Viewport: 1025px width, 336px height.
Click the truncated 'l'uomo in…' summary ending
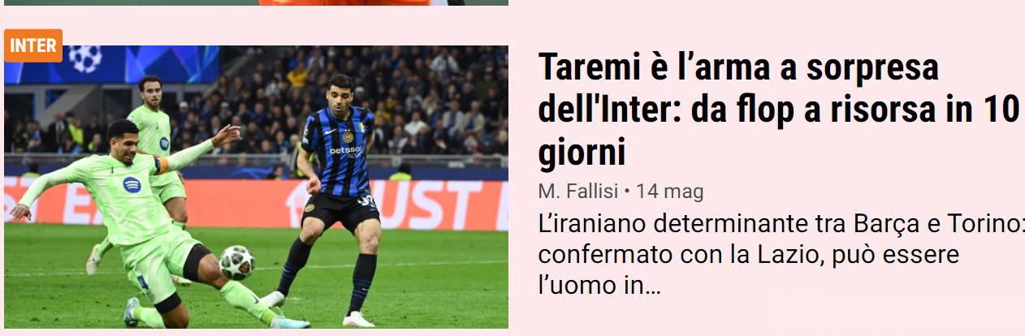(x=599, y=285)
